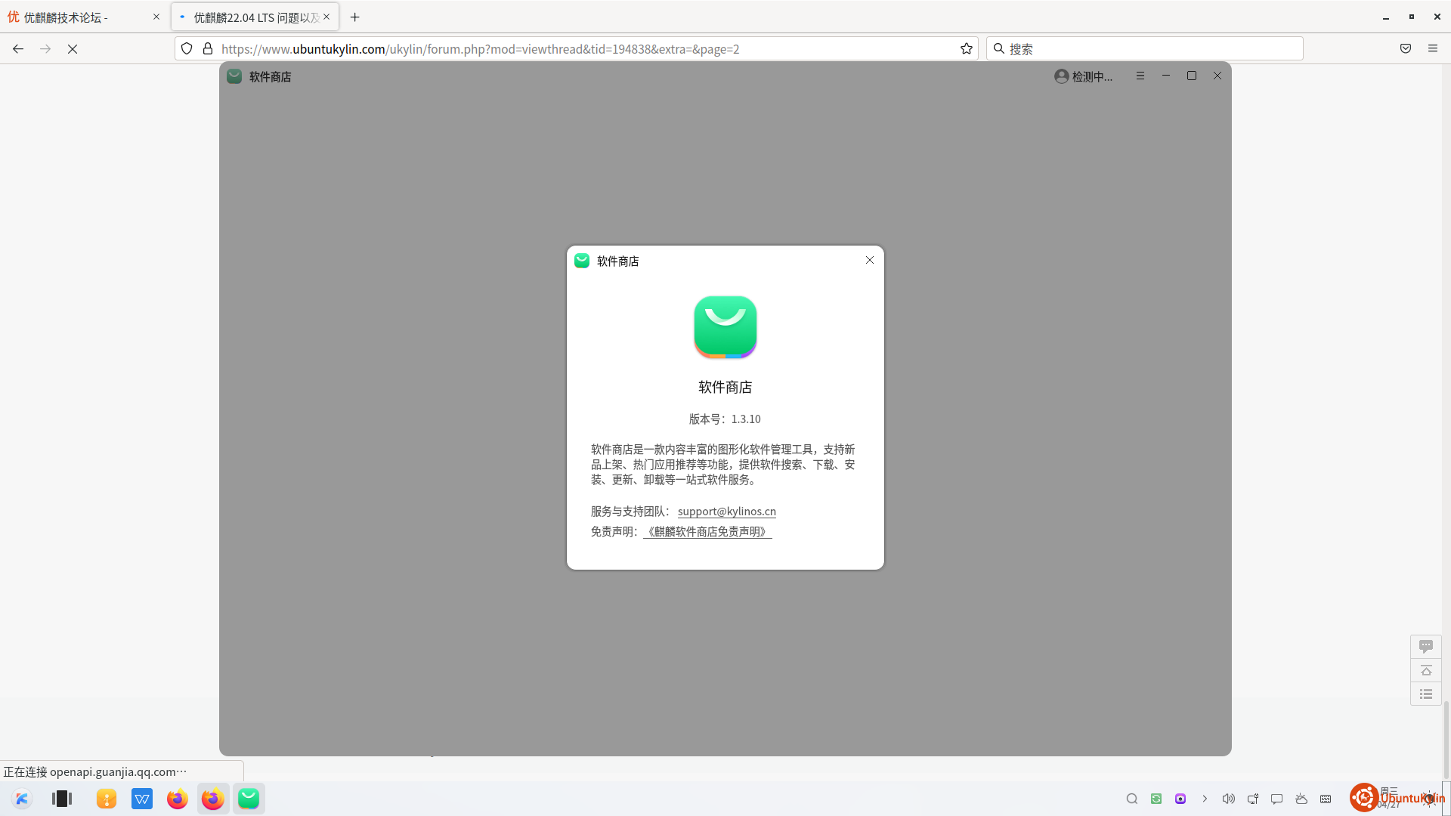Viewport: 1451px width, 816px height.
Task: Switch to the software store taskbar icon
Action: (249, 799)
